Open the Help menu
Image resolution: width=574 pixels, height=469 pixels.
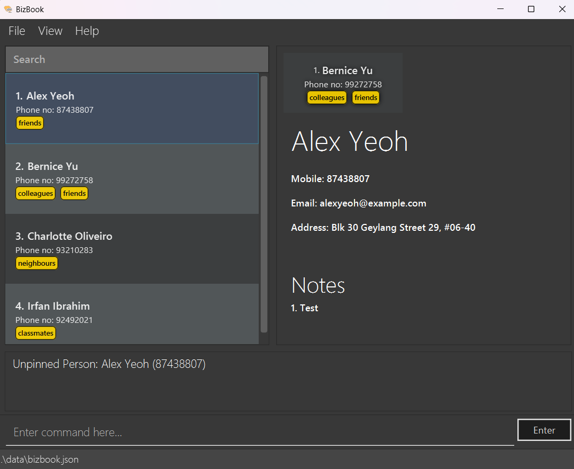(87, 31)
